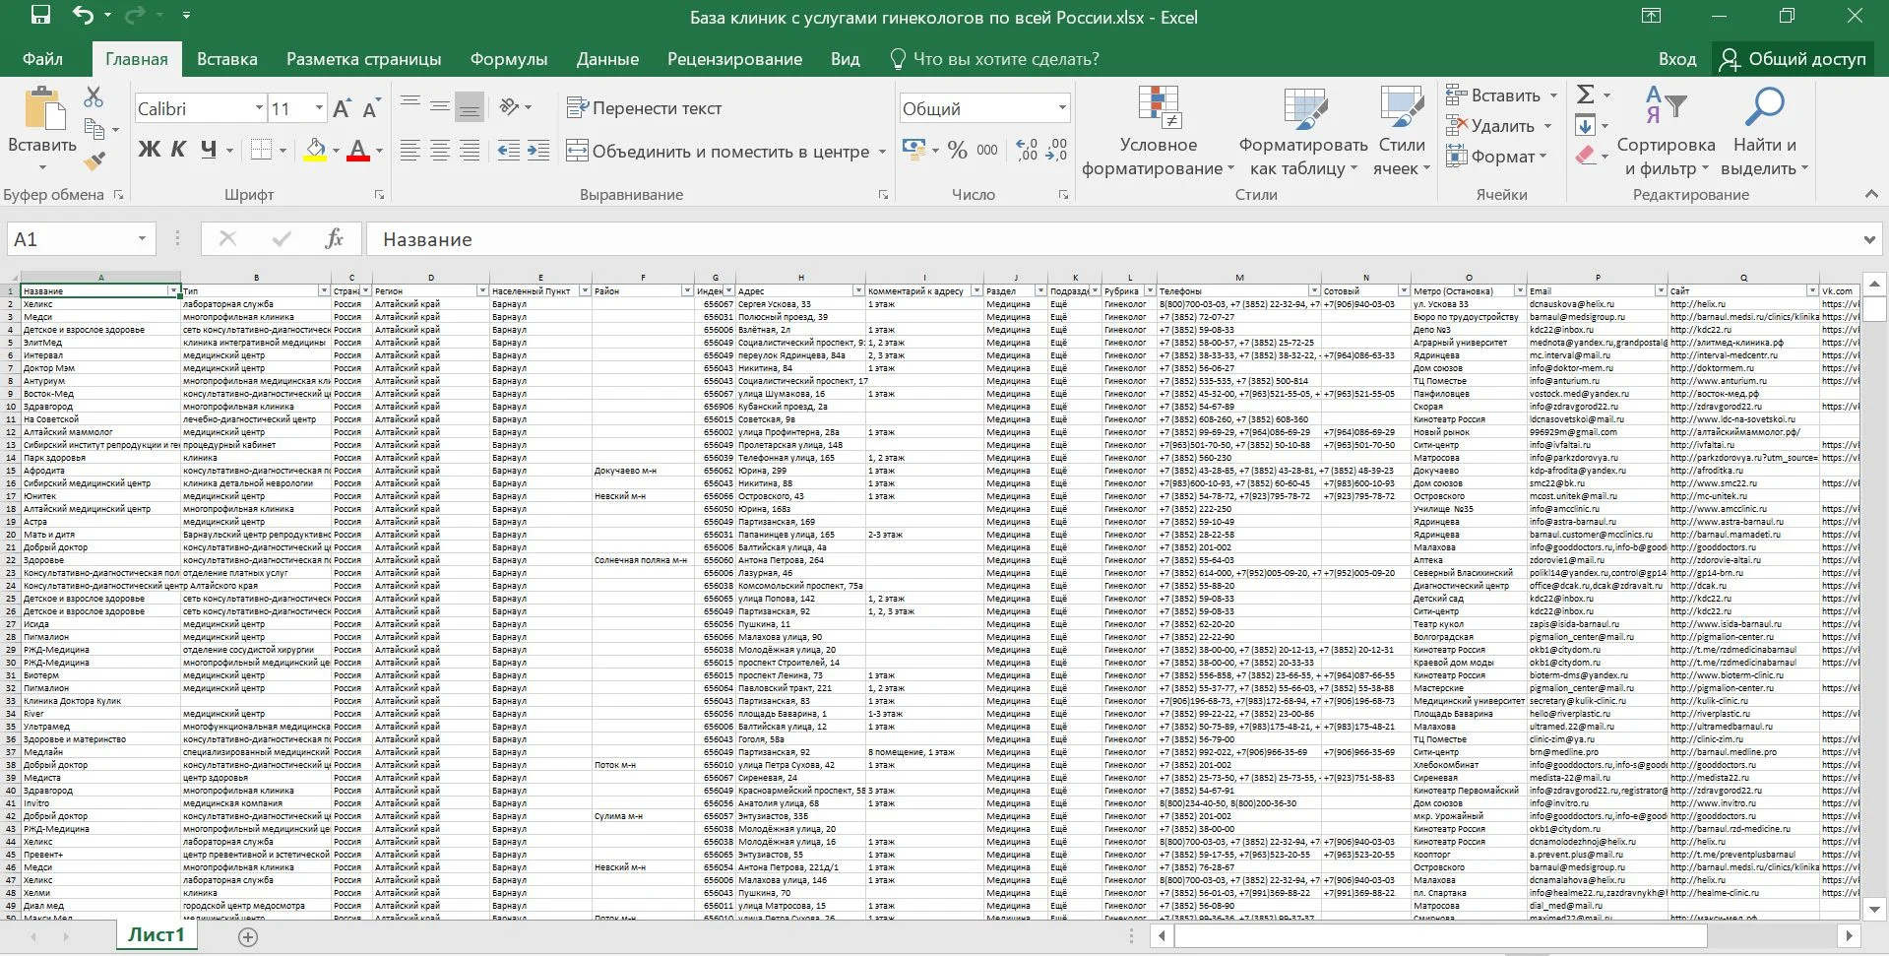Increase indent
This screenshot has width=1889, height=956.
(x=537, y=151)
